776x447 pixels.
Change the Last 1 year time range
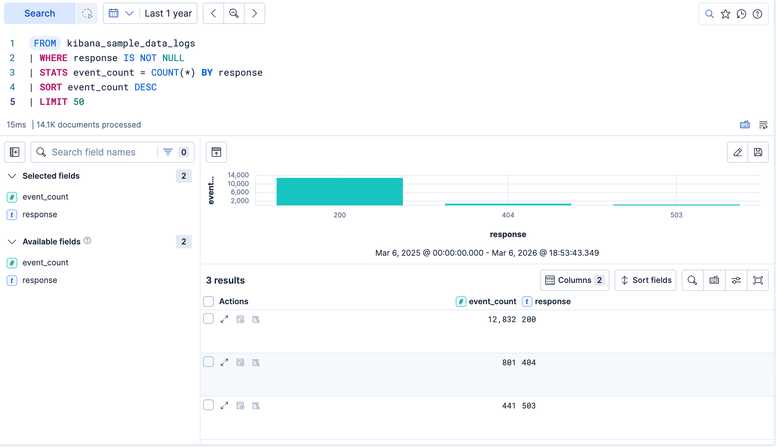point(168,13)
